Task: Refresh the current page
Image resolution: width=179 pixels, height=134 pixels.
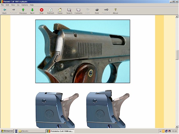Action: [x=51, y=11]
